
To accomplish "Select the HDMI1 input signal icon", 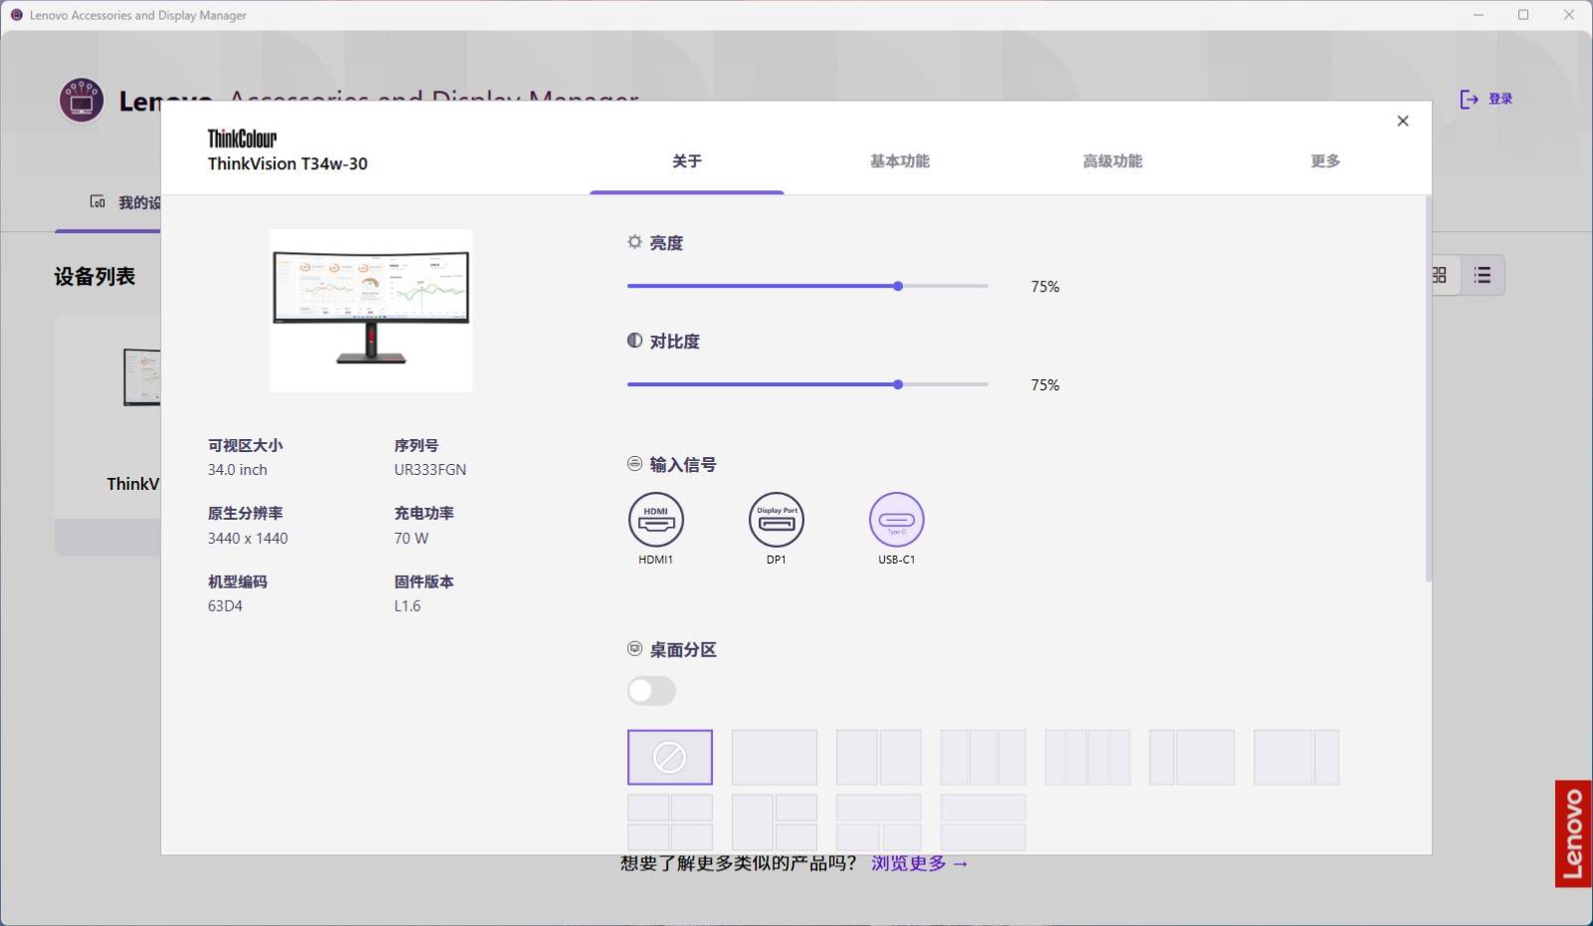I will [x=655, y=520].
